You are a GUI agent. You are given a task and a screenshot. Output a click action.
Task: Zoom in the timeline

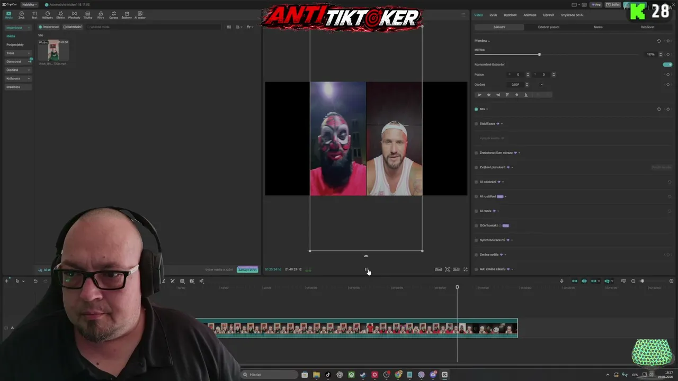(671, 281)
